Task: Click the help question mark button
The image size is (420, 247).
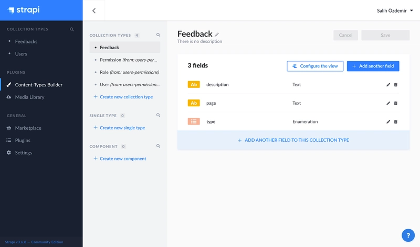Action: (x=408, y=235)
